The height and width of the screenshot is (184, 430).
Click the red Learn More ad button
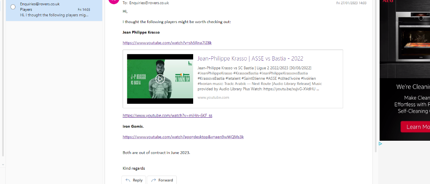415,127
